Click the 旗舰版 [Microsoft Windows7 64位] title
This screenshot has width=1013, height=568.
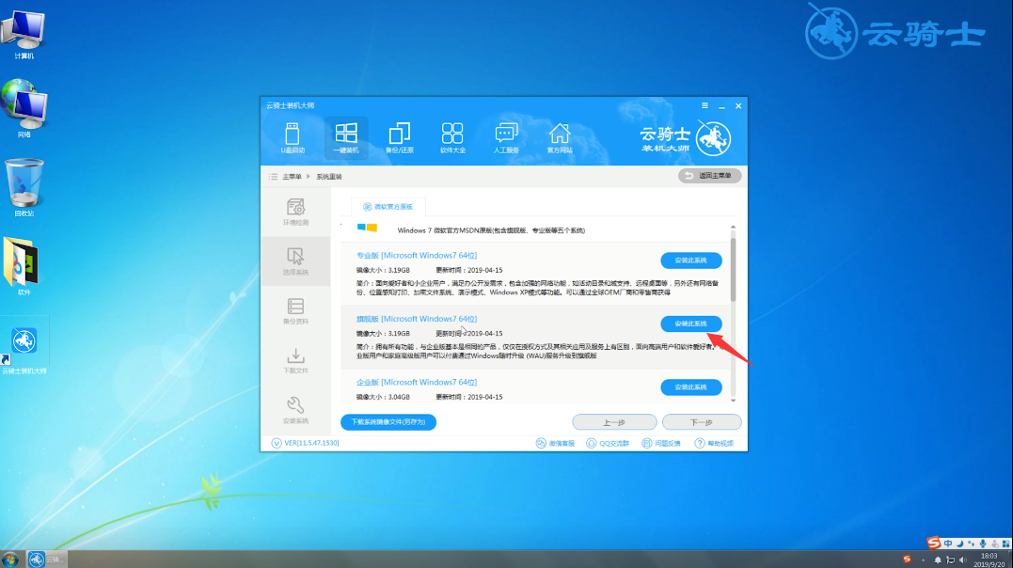pos(417,319)
